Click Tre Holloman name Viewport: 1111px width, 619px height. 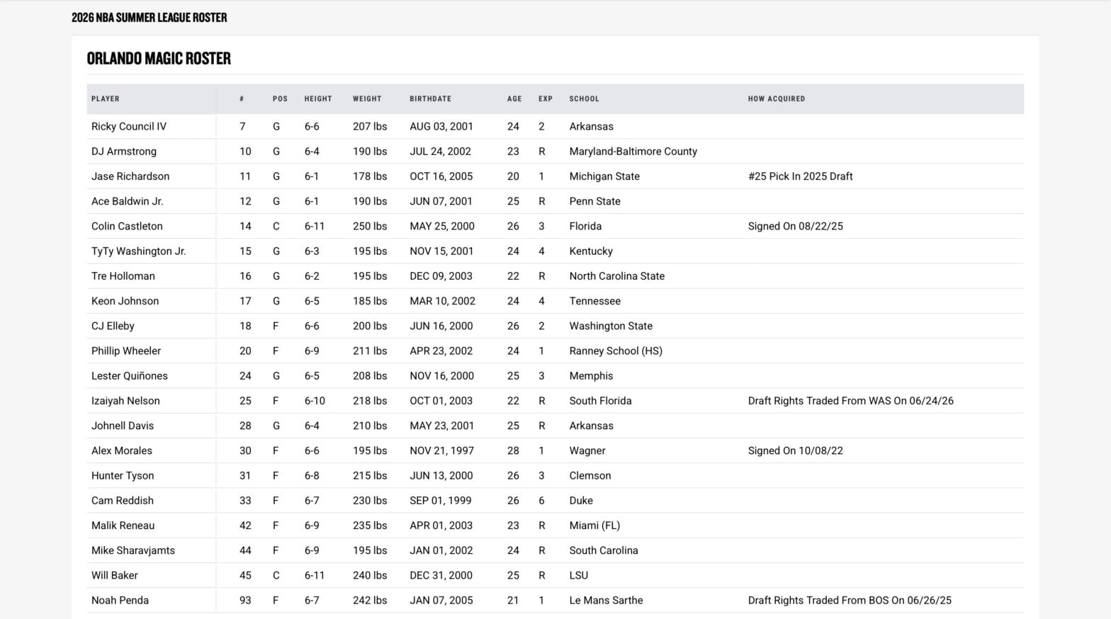(x=123, y=276)
